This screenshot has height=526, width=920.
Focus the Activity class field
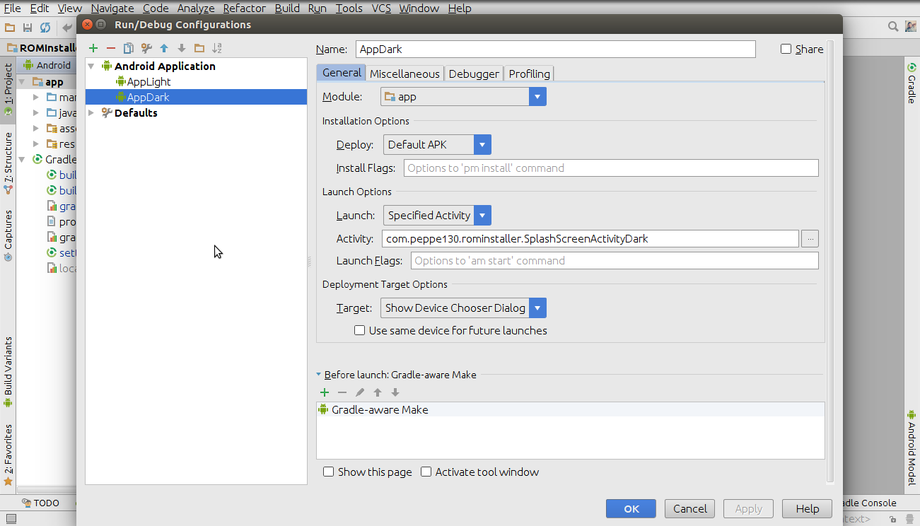coord(590,238)
